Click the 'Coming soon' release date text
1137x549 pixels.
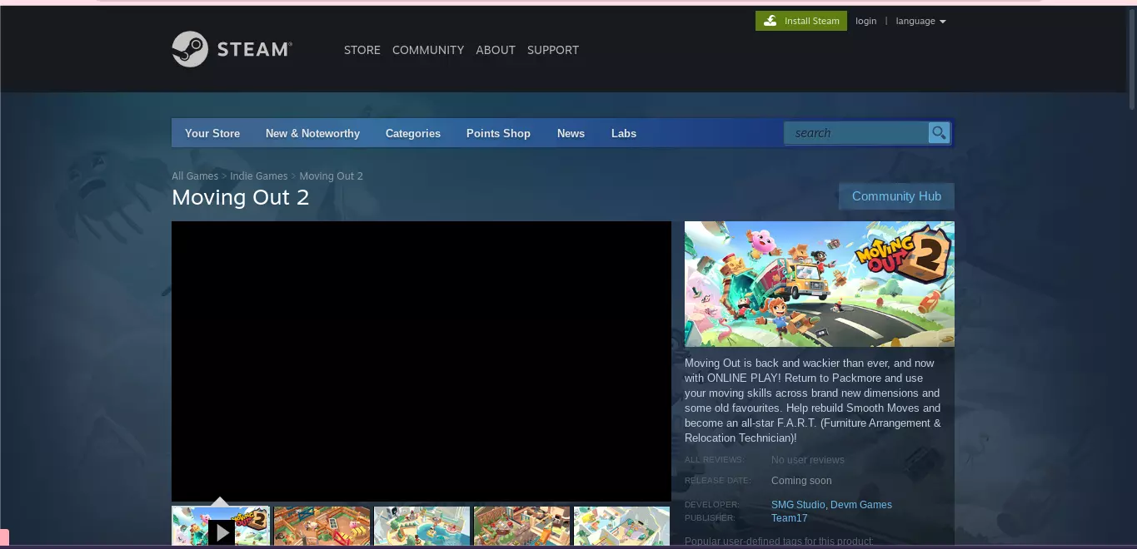point(801,481)
